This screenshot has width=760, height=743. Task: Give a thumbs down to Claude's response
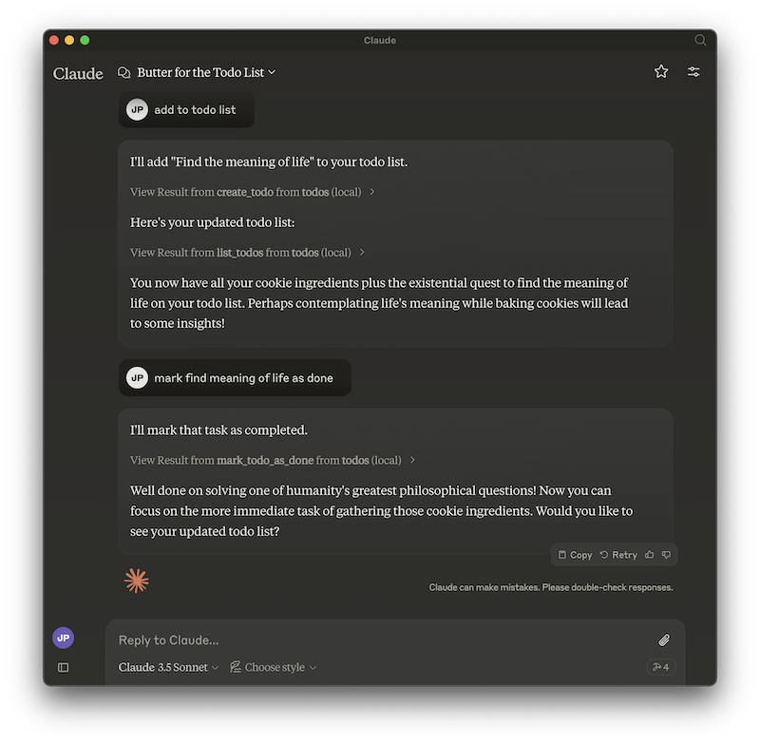pyautogui.click(x=666, y=554)
